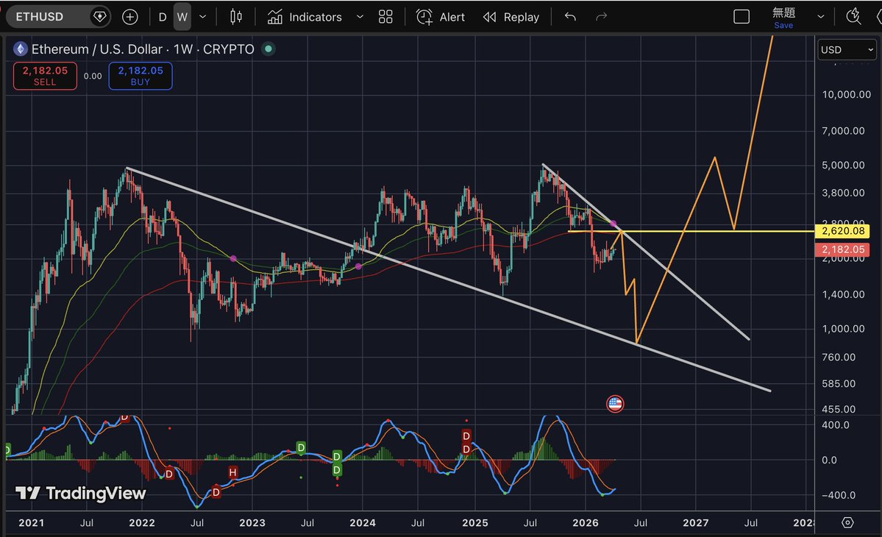Click the redo arrow
882x537 pixels.
click(x=601, y=16)
